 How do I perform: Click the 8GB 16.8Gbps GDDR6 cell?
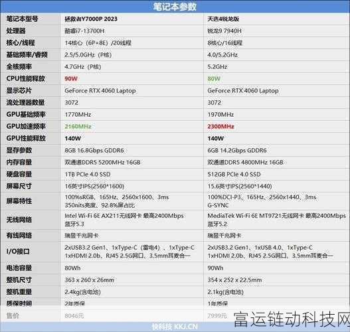coord(94,150)
